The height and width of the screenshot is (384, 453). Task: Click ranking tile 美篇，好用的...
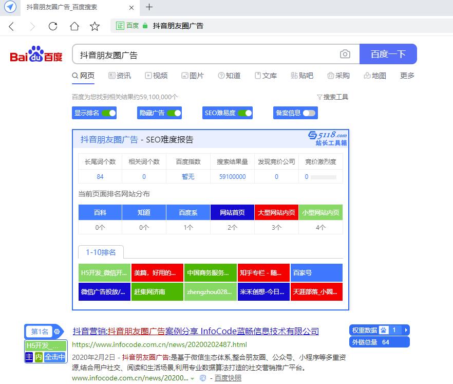point(157,272)
